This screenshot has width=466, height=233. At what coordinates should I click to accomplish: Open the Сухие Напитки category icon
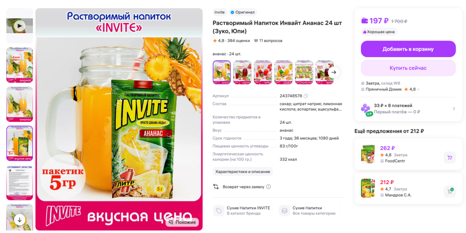(284, 211)
